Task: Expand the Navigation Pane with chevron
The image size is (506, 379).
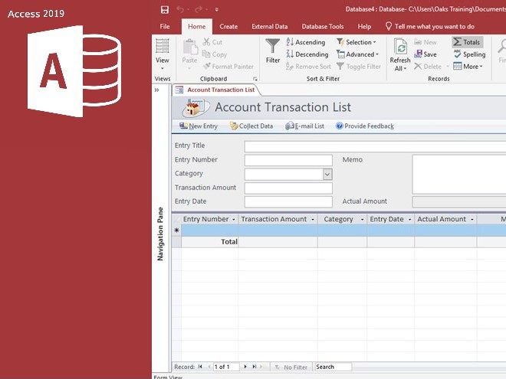Action: click(x=156, y=90)
